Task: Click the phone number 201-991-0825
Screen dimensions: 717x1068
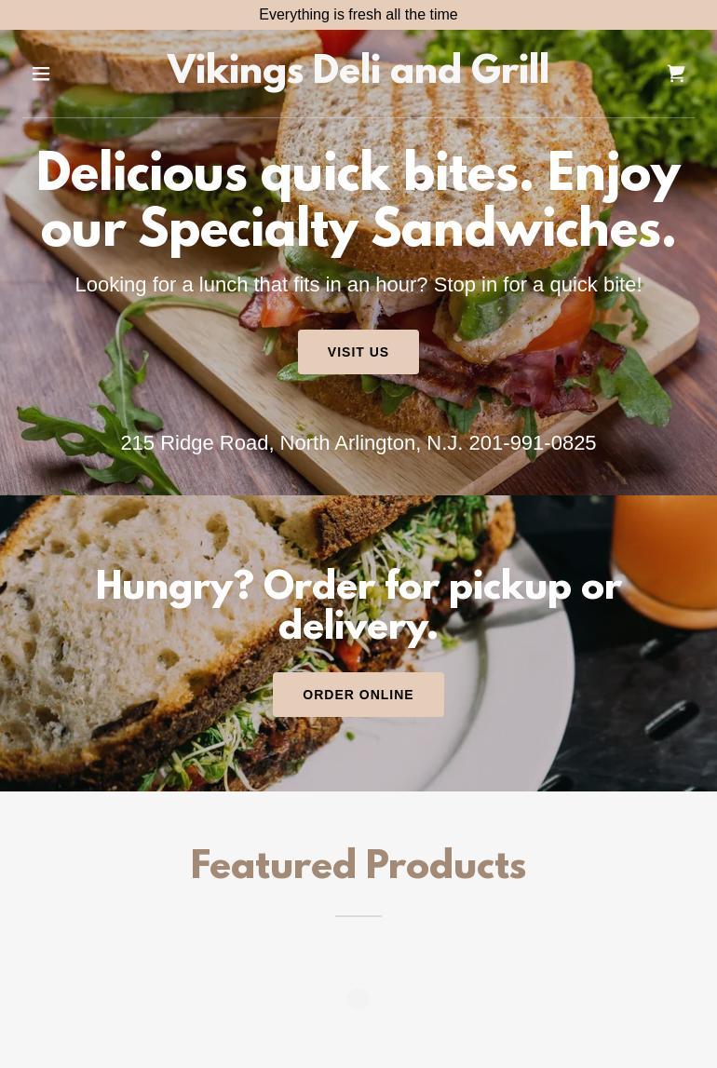Action: click(533, 443)
